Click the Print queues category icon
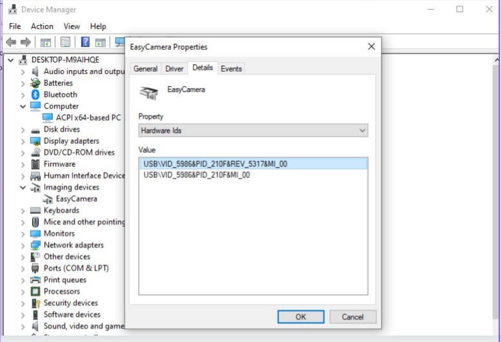 click(x=36, y=279)
